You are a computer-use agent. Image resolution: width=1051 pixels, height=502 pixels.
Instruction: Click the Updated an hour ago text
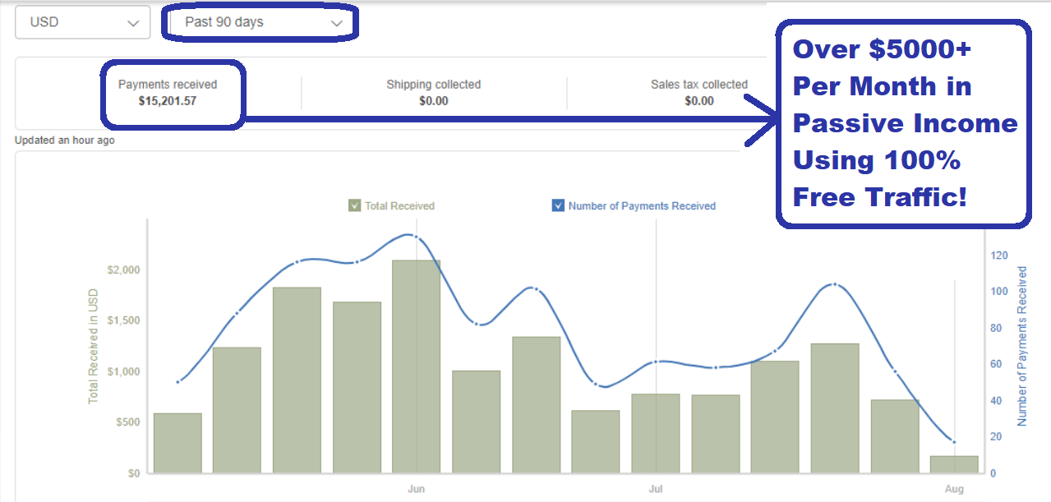click(x=65, y=140)
